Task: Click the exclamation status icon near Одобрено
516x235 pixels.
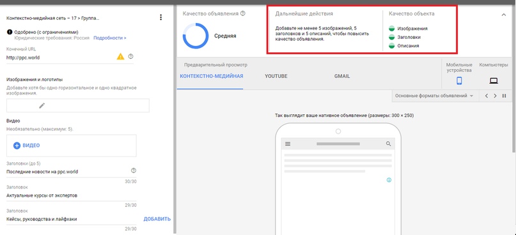Action: [x=9, y=32]
